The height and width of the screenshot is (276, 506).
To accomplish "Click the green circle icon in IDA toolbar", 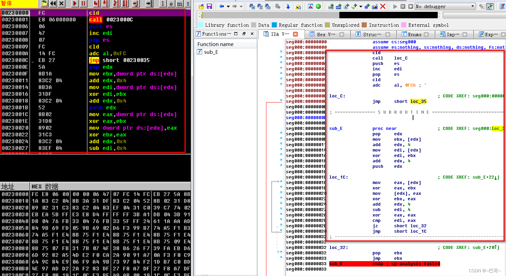I will (x=318, y=6).
